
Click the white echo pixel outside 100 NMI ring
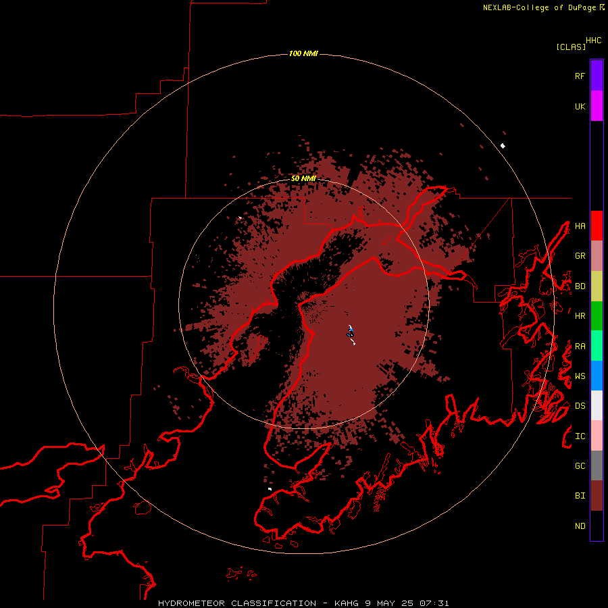pyautogui.click(x=503, y=146)
